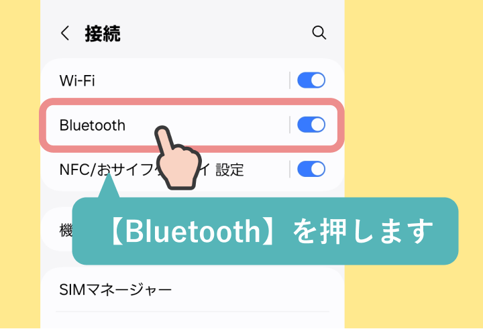Tap the back arrow beside 接続

pos(64,33)
